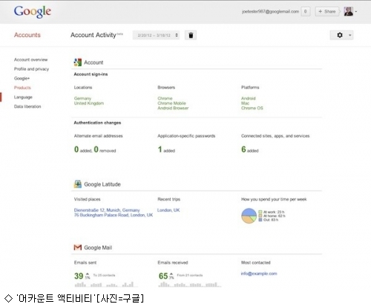Open the date range selector 2/20/12 - 3/18/12
The width and height of the screenshot is (371, 307).
pos(156,35)
